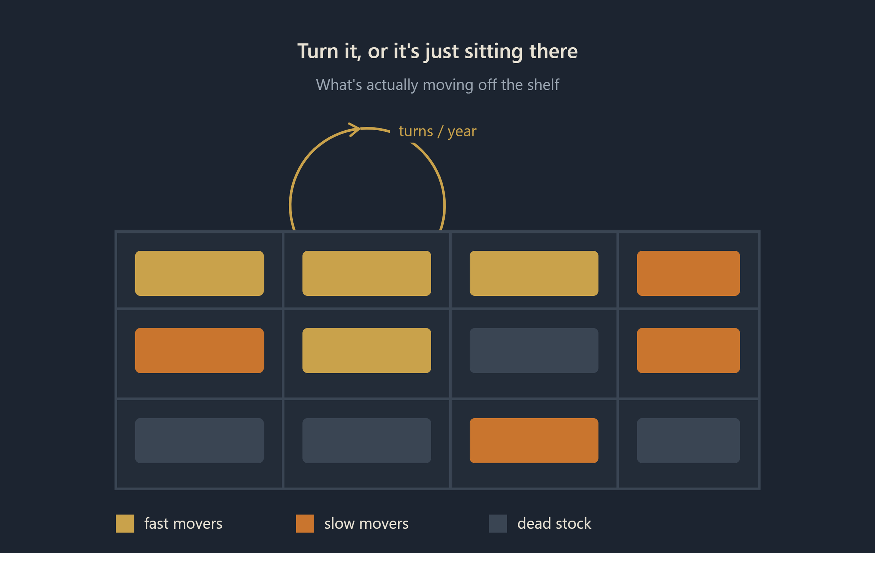The width and height of the screenshot is (888, 566).
Task: Click the slow movers legend swatch
Action: 305,524
